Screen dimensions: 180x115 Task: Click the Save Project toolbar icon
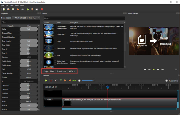(x=12, y=9)
